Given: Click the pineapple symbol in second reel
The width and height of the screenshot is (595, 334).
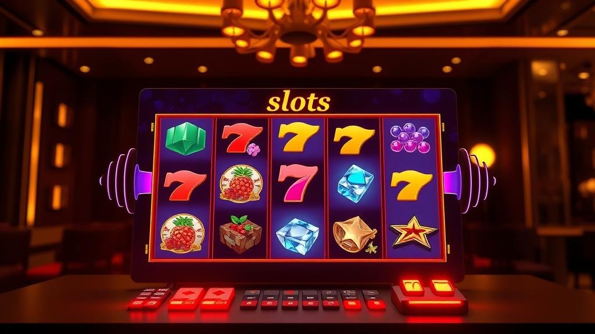Looking at the screenshot, I should [241, 184].
